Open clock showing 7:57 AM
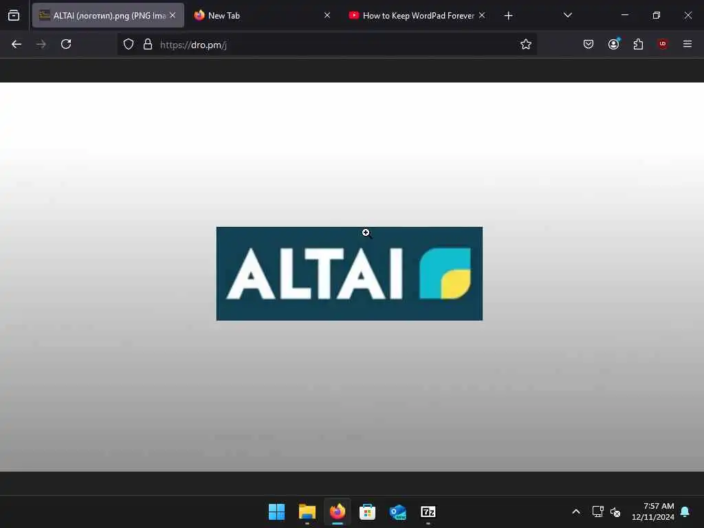 click(653, 511)
